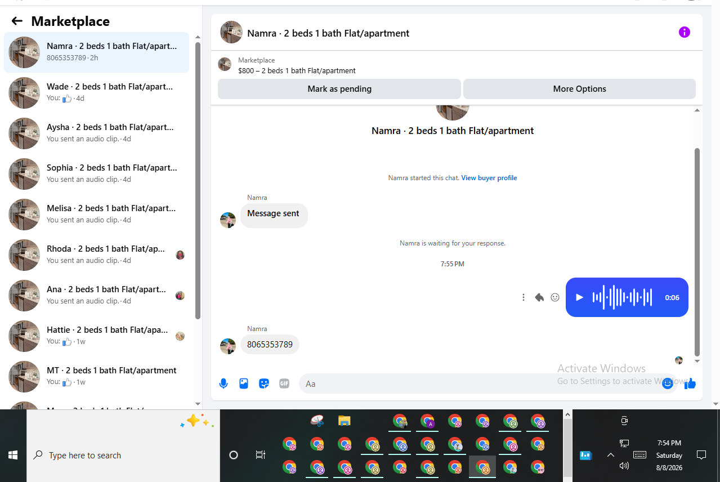Image resolution: width=720 pixels, height=482 pixels.
Task: Open Cortana circle on taskbar
Action: coord(234,455)
